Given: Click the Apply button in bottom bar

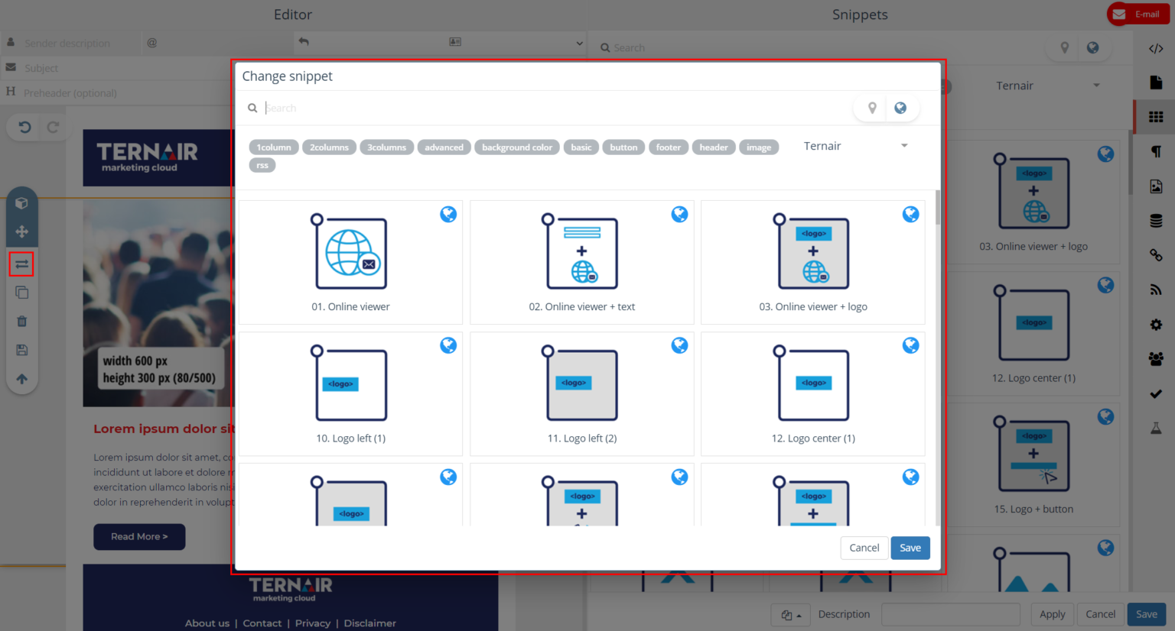Looking at the screenshot, I should 1052,614.
